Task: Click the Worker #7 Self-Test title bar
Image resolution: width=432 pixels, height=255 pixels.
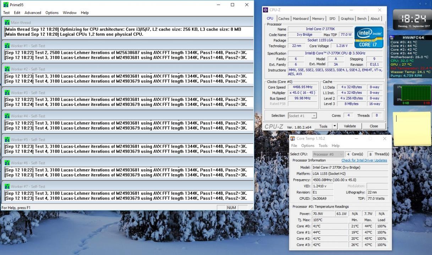Action: pyautogui.click(x=128, y=186)
